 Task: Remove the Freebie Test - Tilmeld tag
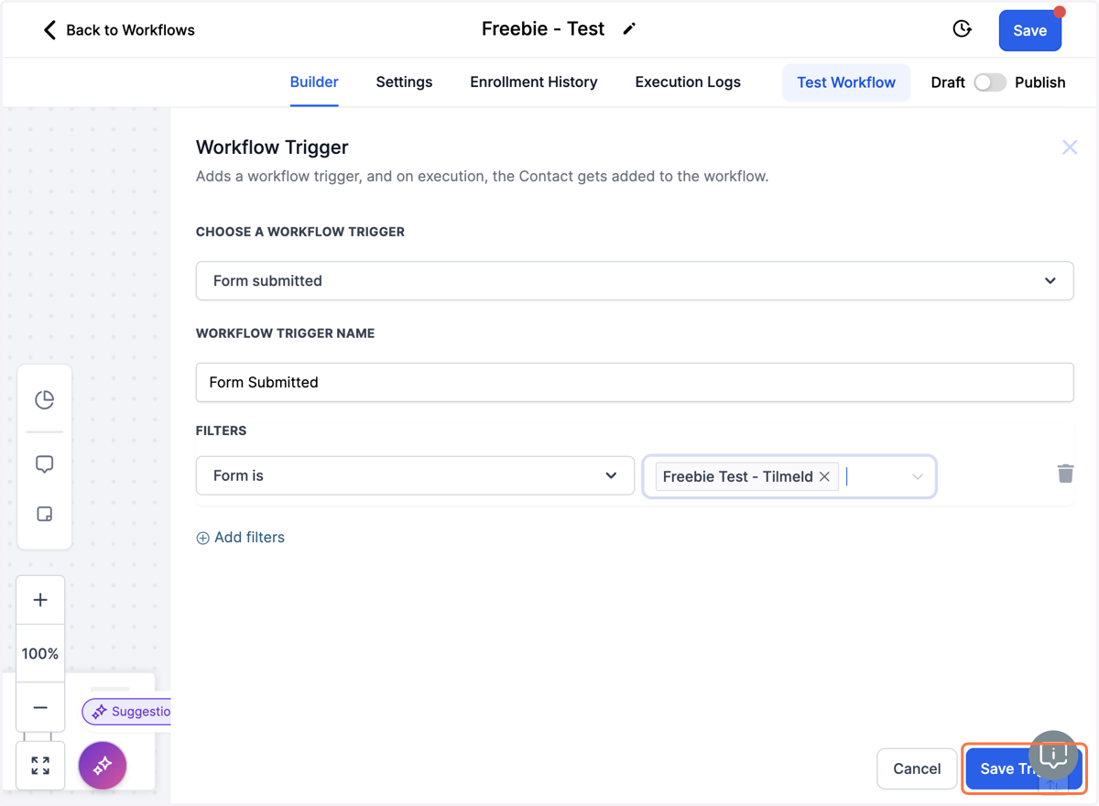[x=824, y=476]
